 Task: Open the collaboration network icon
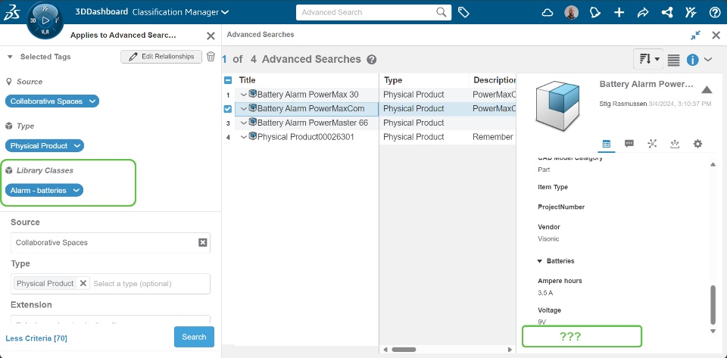(666, 13)
